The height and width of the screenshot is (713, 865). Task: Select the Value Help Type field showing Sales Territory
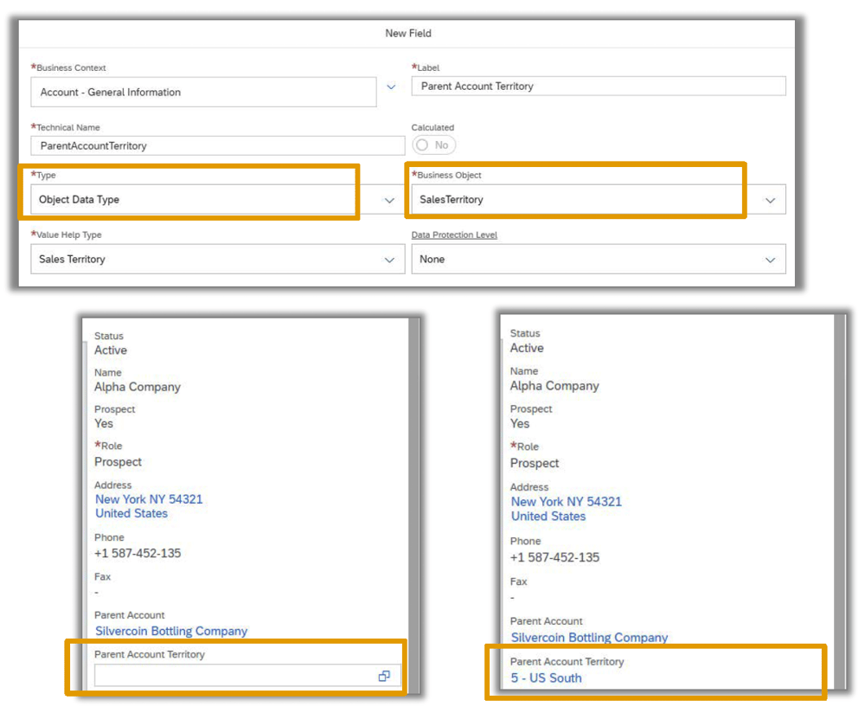coord(218,260)
